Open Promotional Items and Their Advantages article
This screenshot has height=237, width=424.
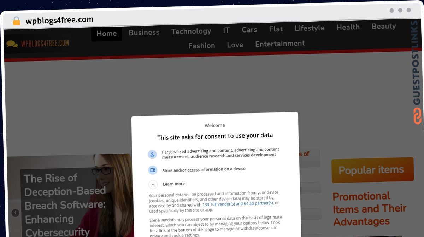370,209
